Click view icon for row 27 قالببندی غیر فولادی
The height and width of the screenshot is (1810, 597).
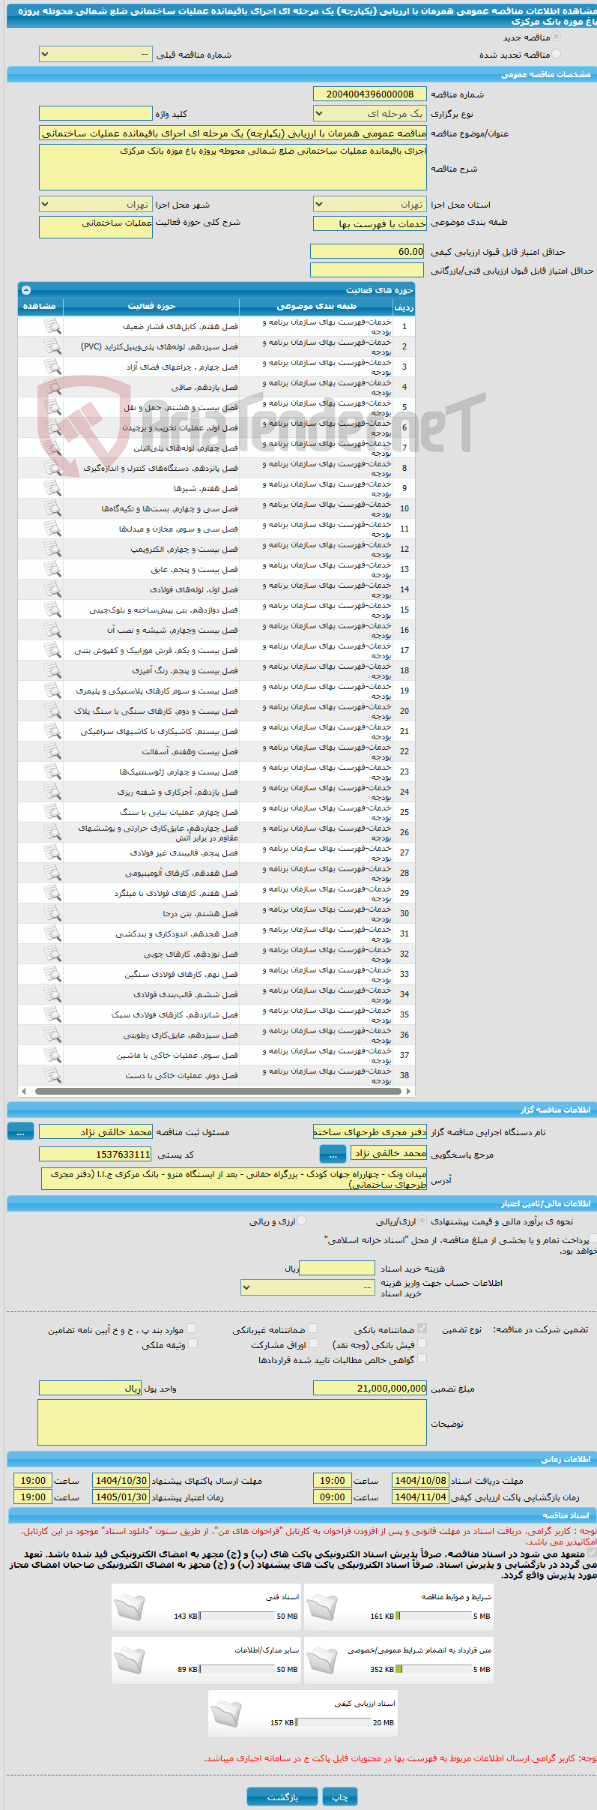tap(52, 853)
